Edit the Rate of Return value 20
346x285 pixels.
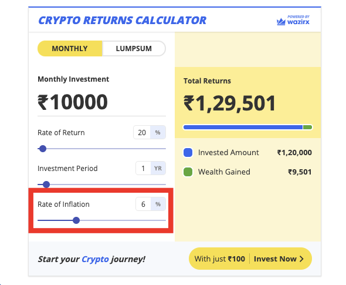pos(142,132)
